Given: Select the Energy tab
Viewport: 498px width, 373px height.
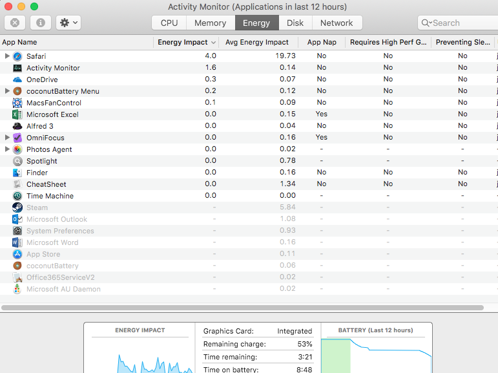Looking at the screenshot, I should 256,23.
